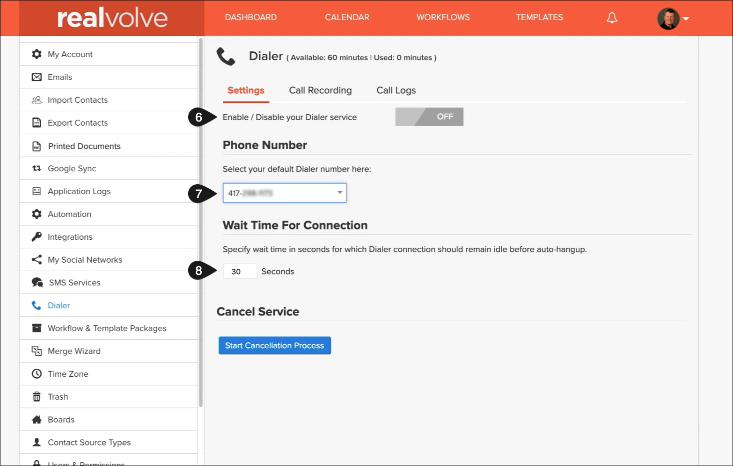Viewport: 733px width, 466px height.
Task: Click the Google Sync arrows icon
Action: (37, 168)
